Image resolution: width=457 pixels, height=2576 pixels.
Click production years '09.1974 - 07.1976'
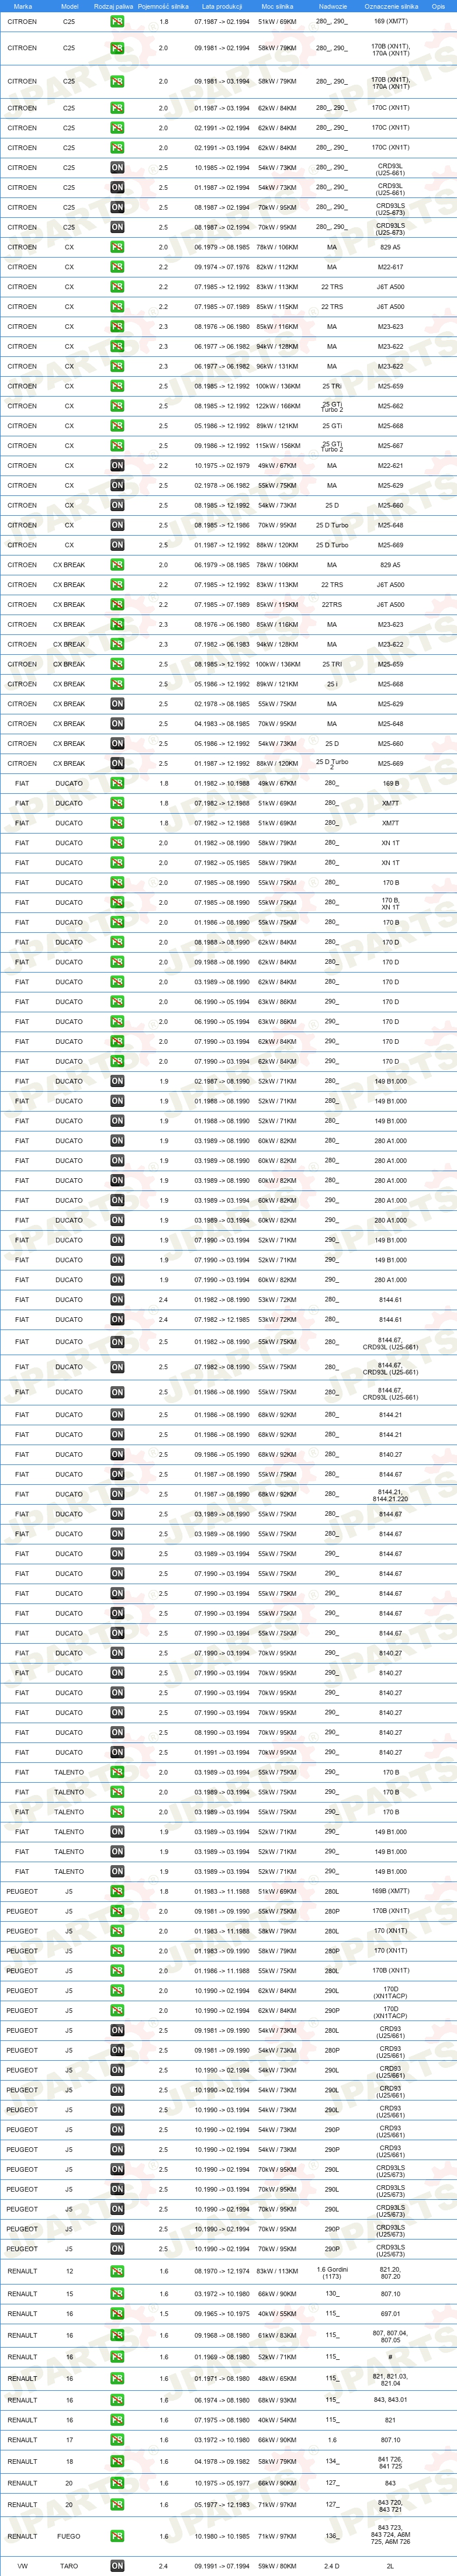(222, 267)
